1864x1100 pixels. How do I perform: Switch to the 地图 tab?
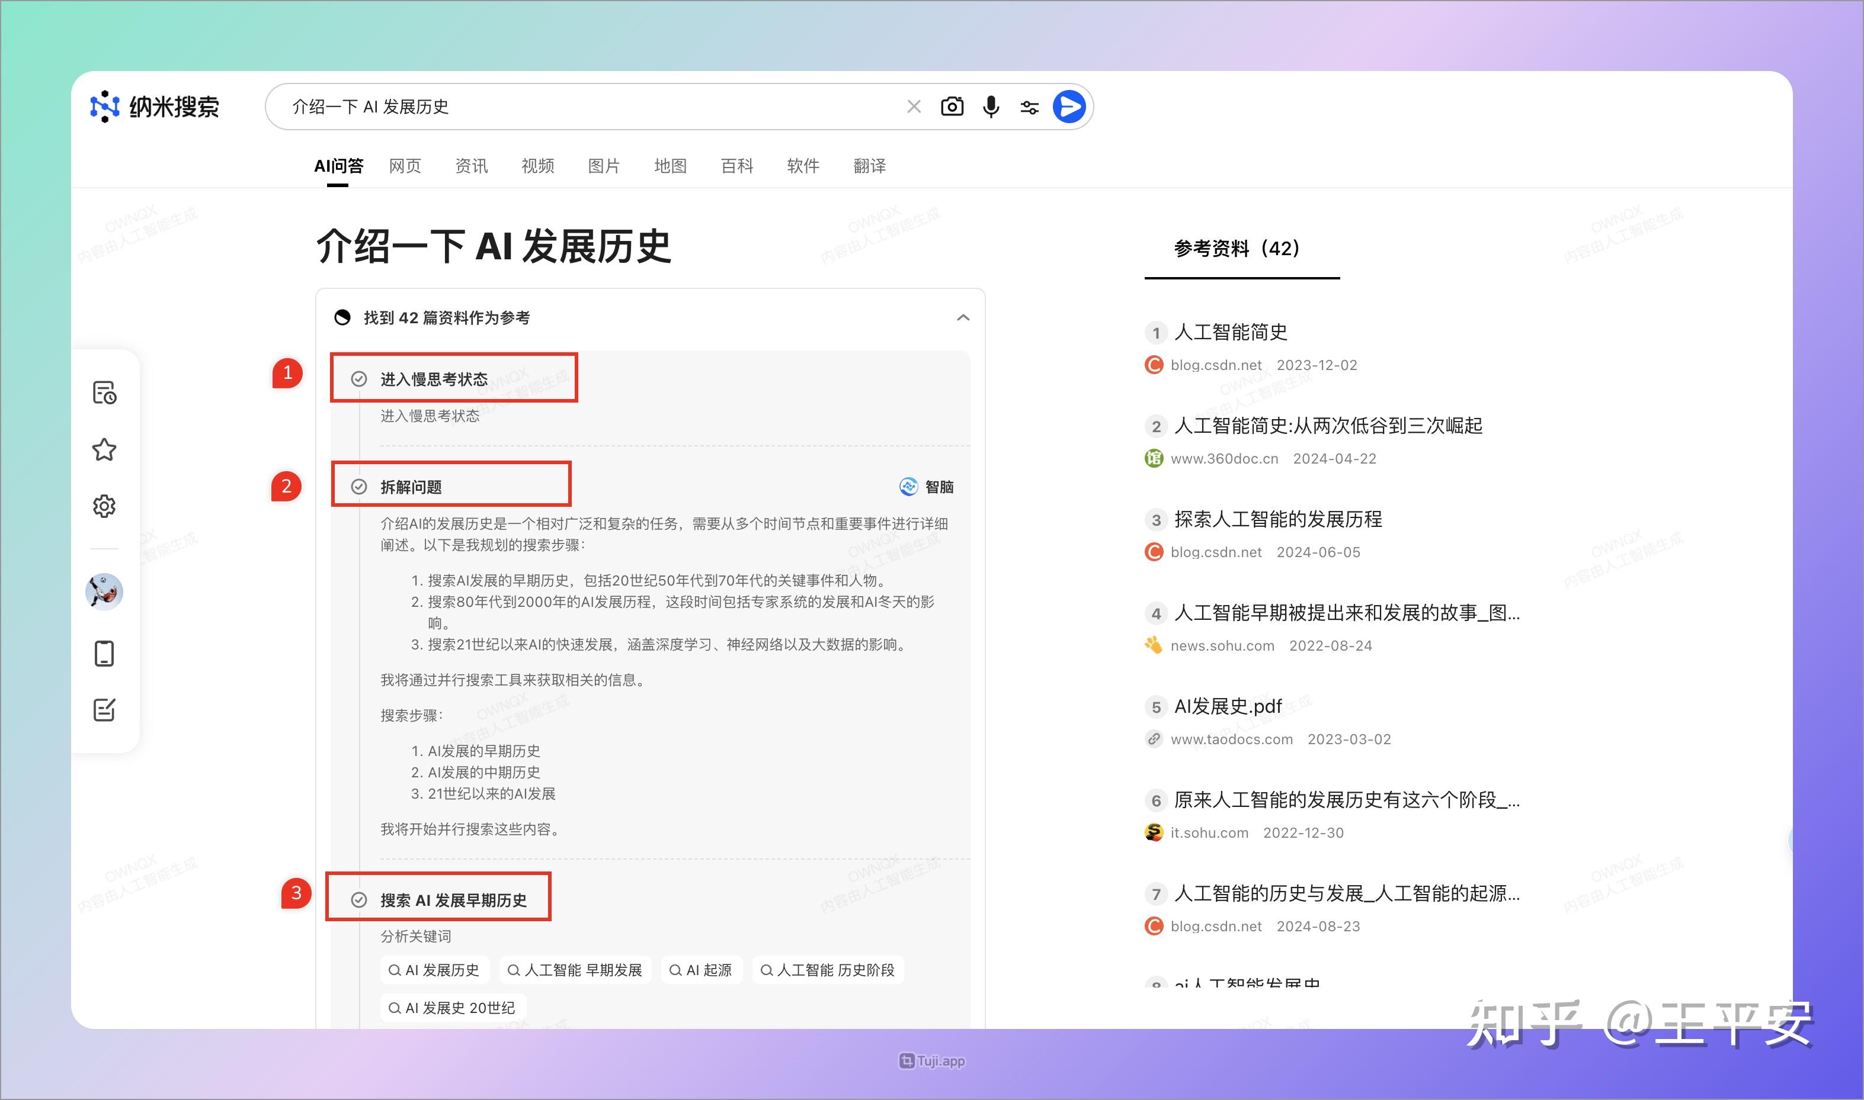point(671,166)
